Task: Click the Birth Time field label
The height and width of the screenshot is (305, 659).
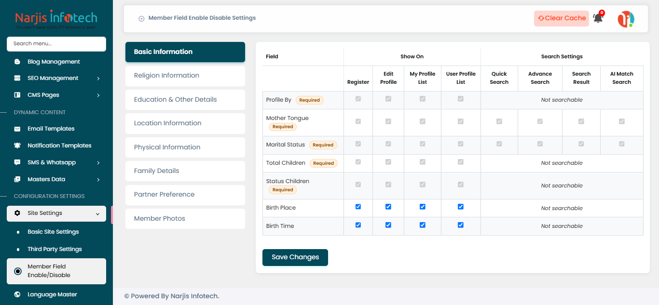Action: coord(280,226)
